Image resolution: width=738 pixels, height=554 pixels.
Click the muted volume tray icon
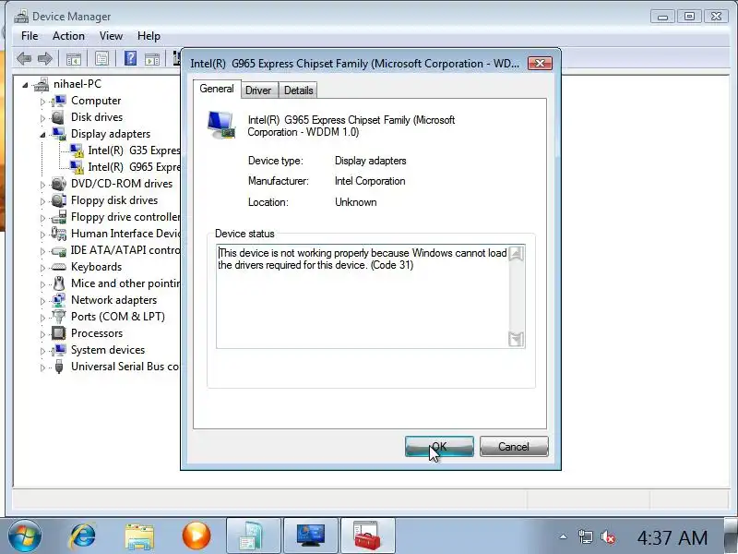click(608, 537)
